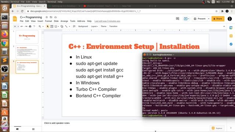
Task: Open Google Keep side panel icon
Action: (231, 36)
